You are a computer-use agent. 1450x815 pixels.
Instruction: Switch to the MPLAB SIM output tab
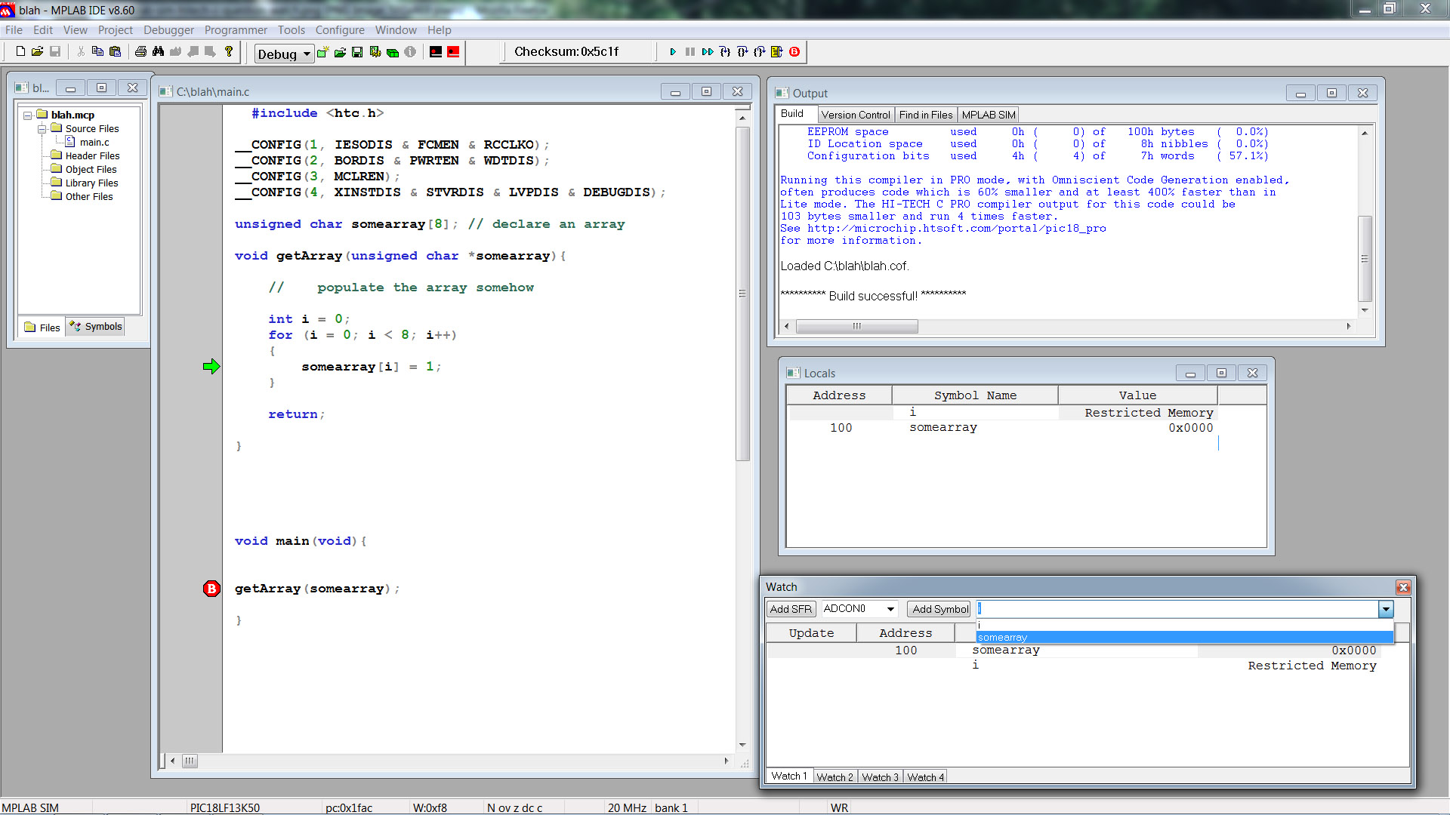(989, 115)
